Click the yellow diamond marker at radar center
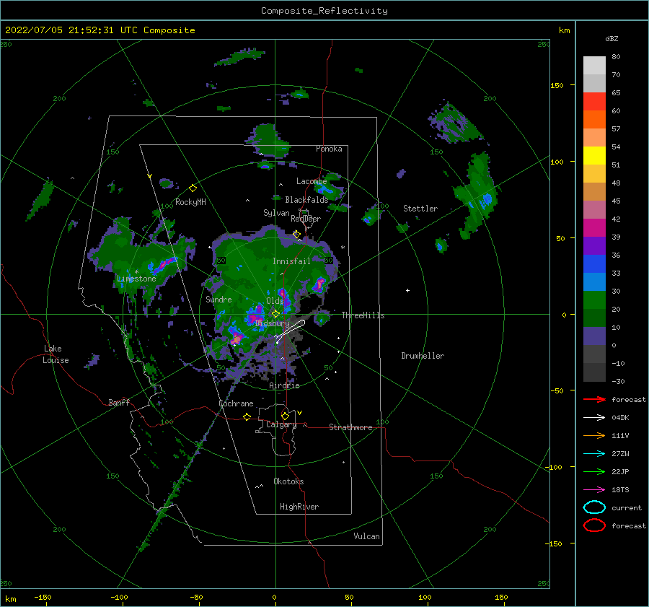Image resolution: width=649 pixels, height=607 pixels. pyautogui.click(x=275, y=314)
